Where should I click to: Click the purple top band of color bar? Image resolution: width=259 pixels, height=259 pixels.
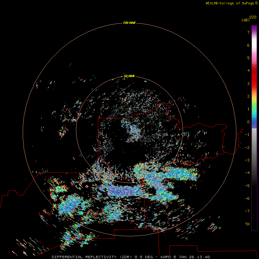[254, 28]
